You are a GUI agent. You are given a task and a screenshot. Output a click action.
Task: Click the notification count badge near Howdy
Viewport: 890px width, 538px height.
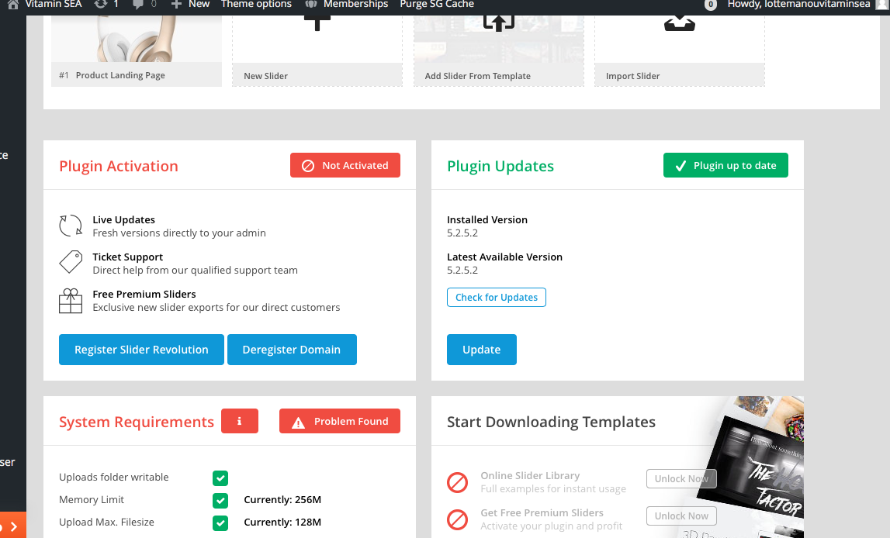[x=710, y=5]
